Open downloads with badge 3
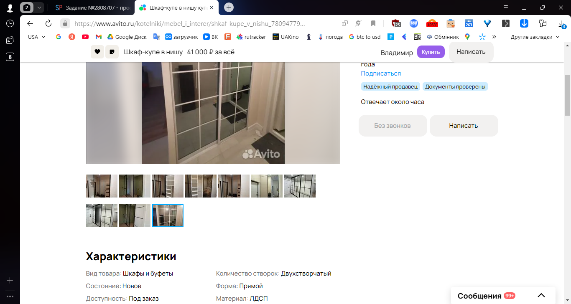 click(562, 24)
